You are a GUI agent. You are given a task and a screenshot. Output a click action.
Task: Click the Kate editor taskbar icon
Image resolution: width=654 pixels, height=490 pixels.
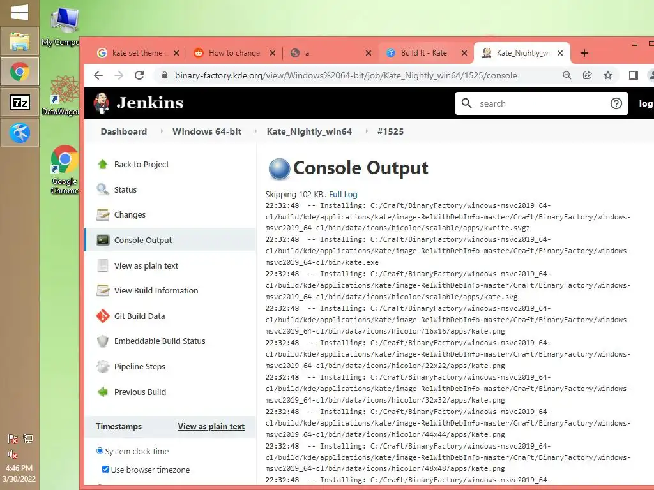pos(20,133)
